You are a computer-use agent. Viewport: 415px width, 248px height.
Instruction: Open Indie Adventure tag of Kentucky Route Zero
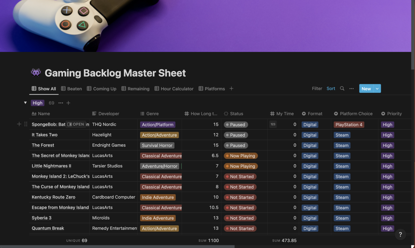[158, 197]
